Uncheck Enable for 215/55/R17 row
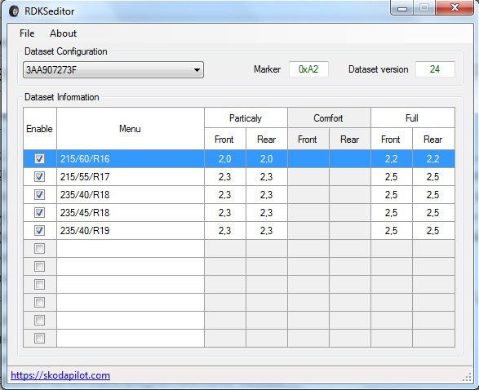This screenshot has height=390, width=479. pos(39,176)
